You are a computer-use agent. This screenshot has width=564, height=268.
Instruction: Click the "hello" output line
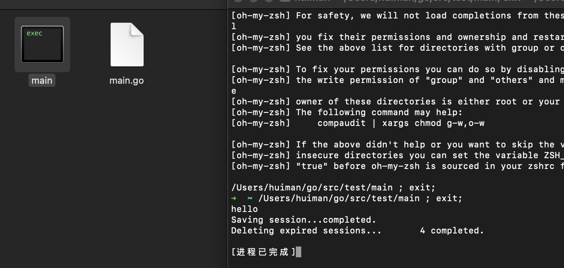coord(245,209)
